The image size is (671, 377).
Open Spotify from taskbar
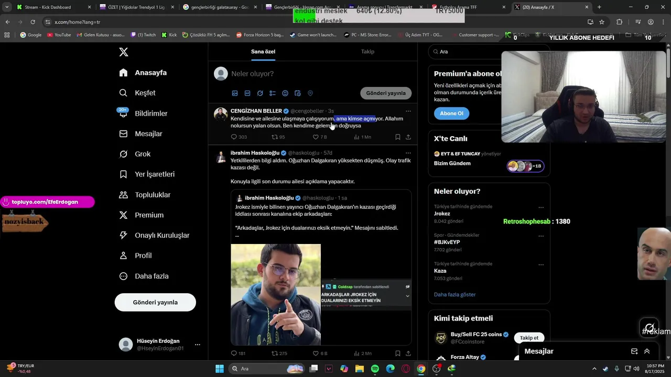point(375,369)
